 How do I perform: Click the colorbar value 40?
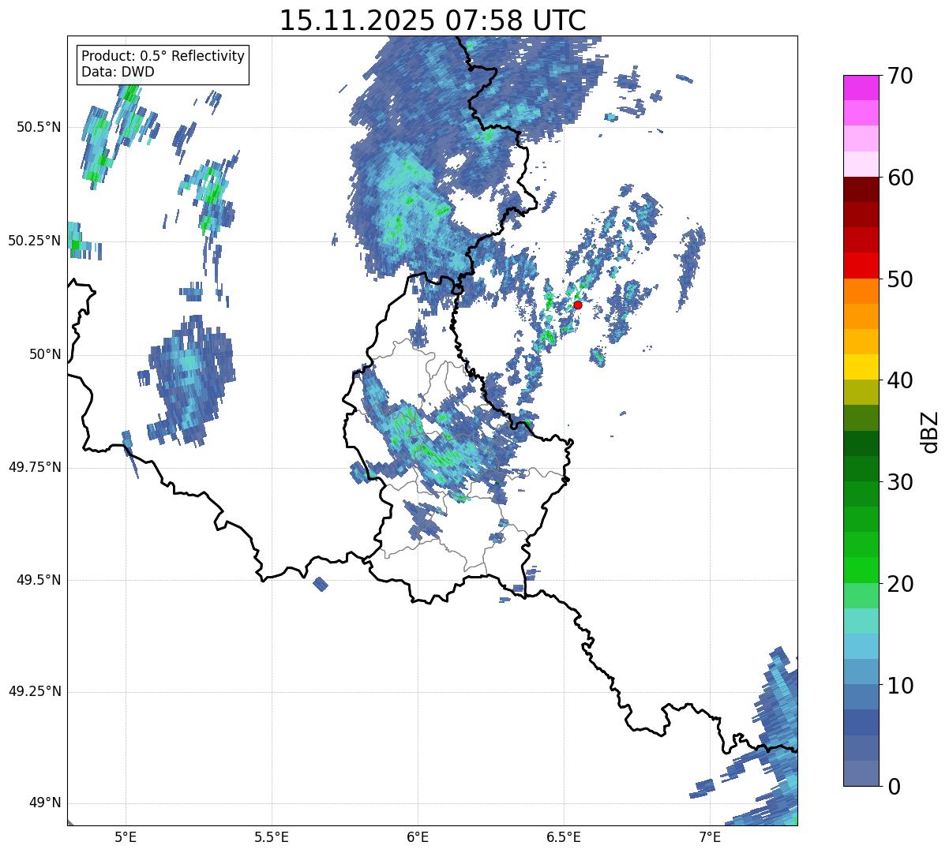coord(900,380)
